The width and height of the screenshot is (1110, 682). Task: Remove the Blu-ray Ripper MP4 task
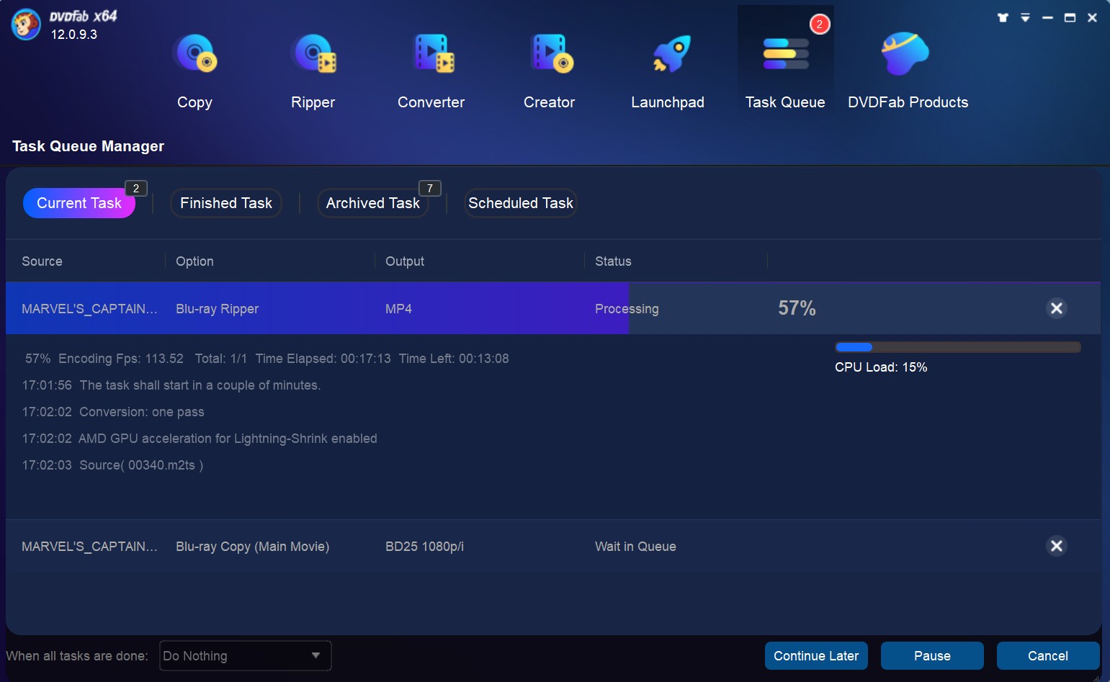(1057, 308)
